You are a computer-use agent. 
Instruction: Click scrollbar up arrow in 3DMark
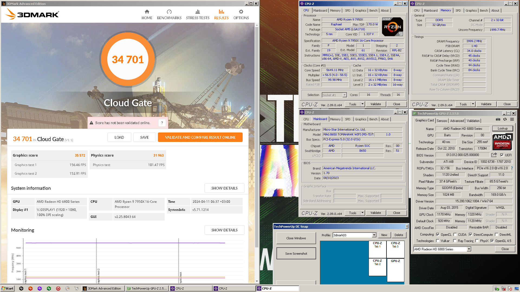pos(257,25)
